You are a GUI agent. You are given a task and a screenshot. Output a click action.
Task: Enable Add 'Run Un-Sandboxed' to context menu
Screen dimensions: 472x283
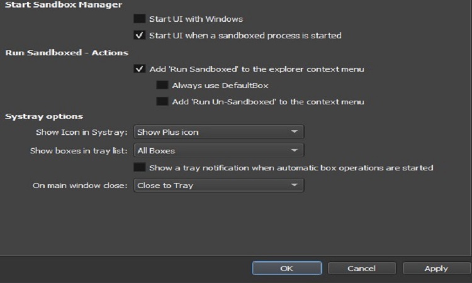click(x=162, y=101)
